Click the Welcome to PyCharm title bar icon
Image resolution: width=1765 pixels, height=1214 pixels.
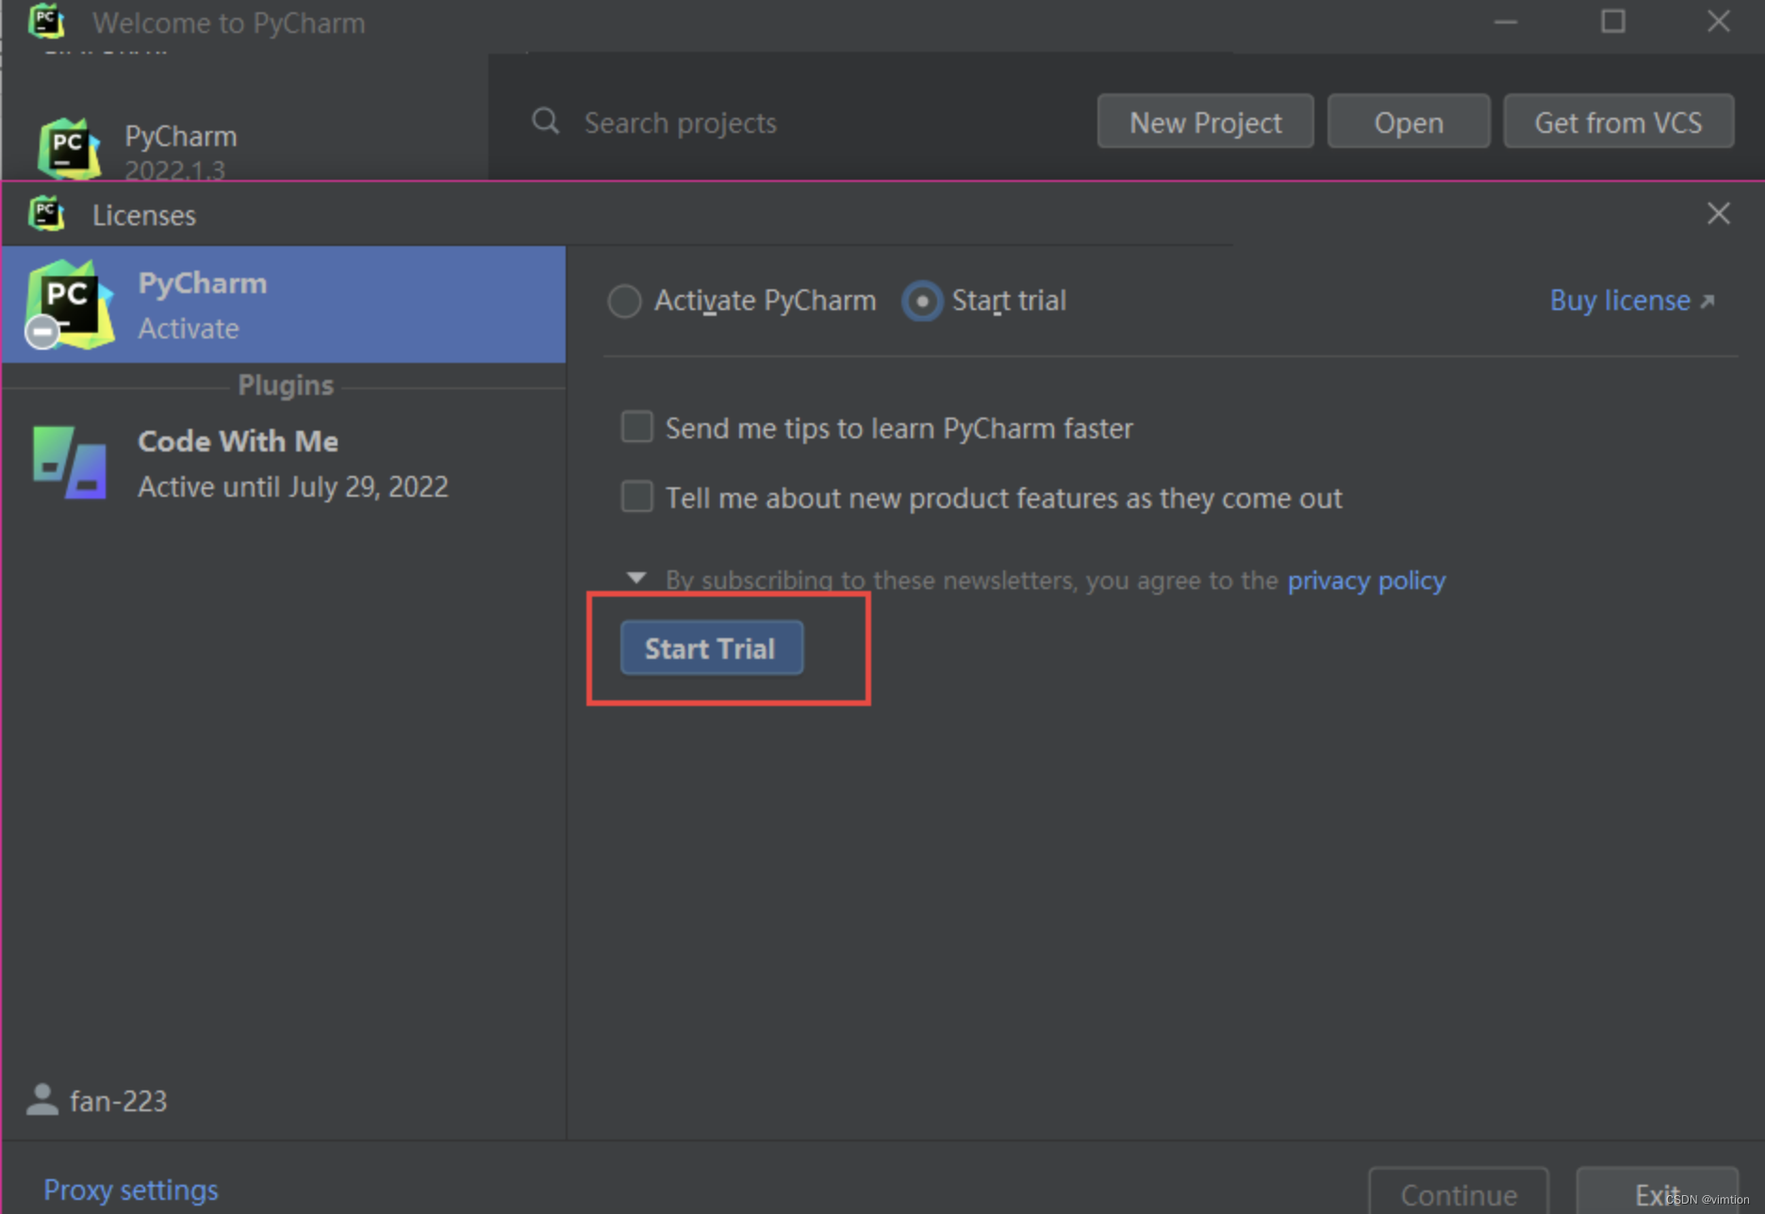click(x=46, y=21)
